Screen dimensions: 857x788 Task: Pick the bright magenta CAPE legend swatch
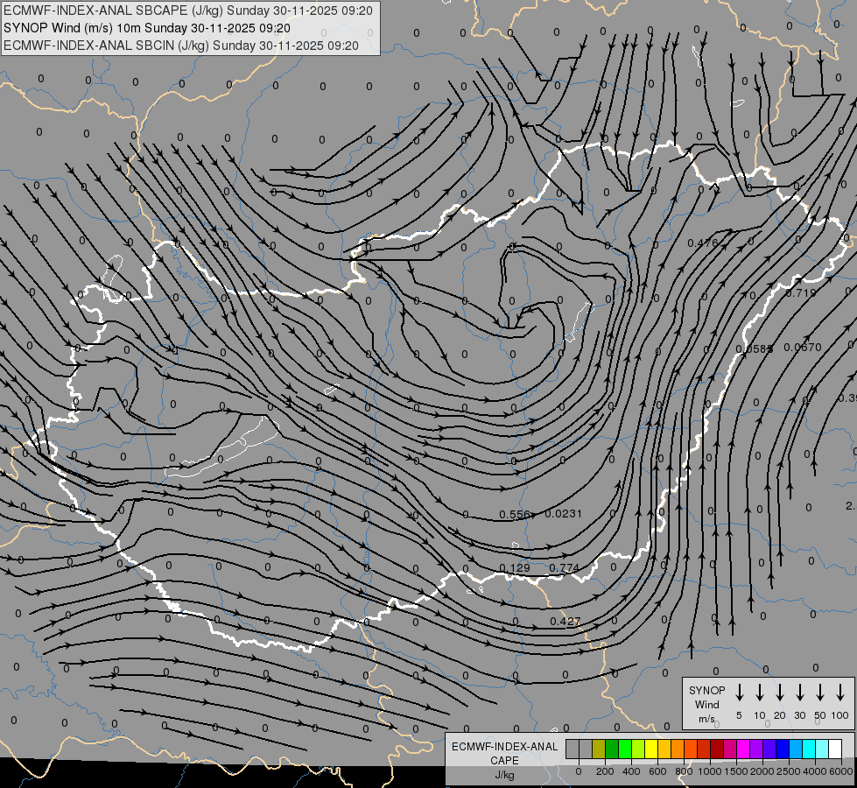[x=743, y=749]
